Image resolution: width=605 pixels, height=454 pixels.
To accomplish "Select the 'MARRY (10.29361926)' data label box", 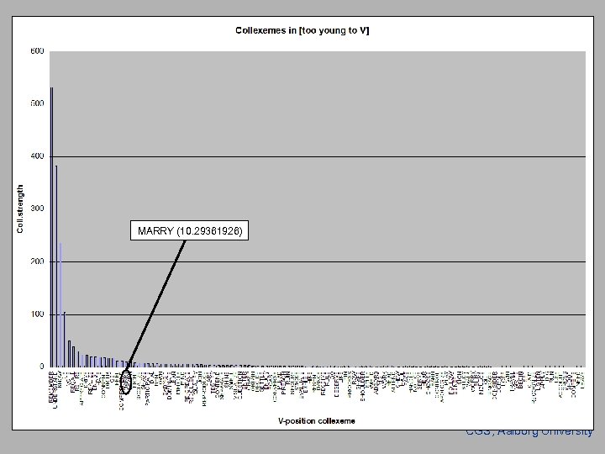I will point(189,230).
